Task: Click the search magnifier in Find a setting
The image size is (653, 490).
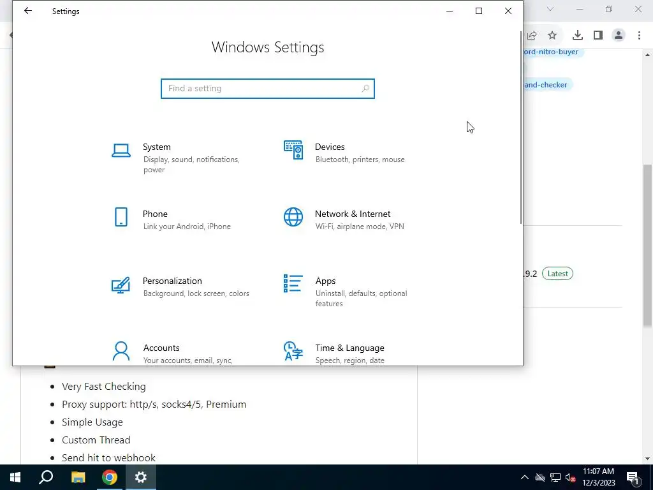Action: [365, 88]
